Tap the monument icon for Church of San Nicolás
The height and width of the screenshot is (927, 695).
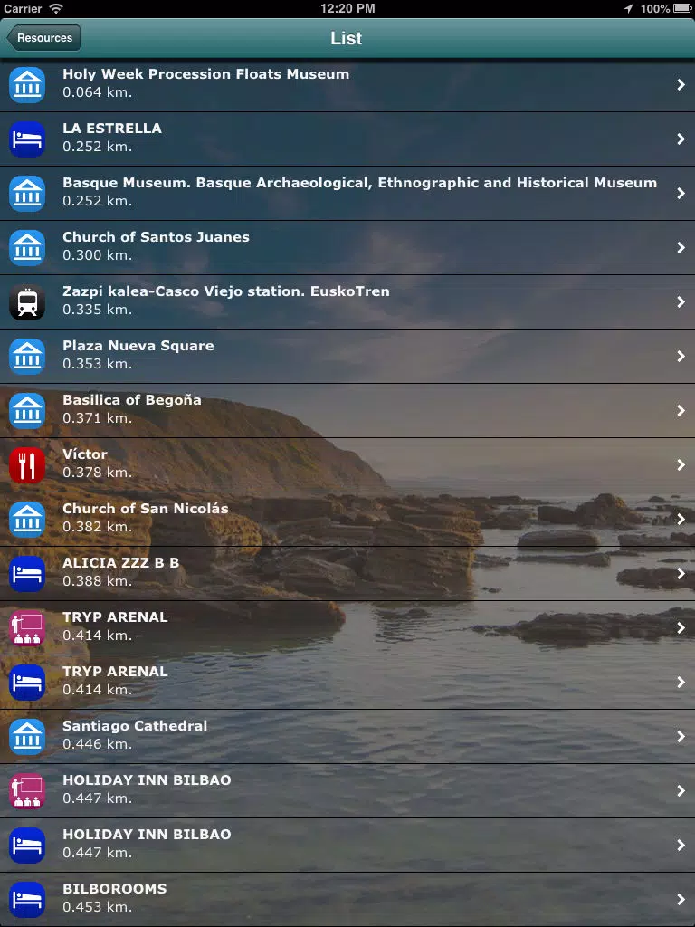(x=27, y=520)
